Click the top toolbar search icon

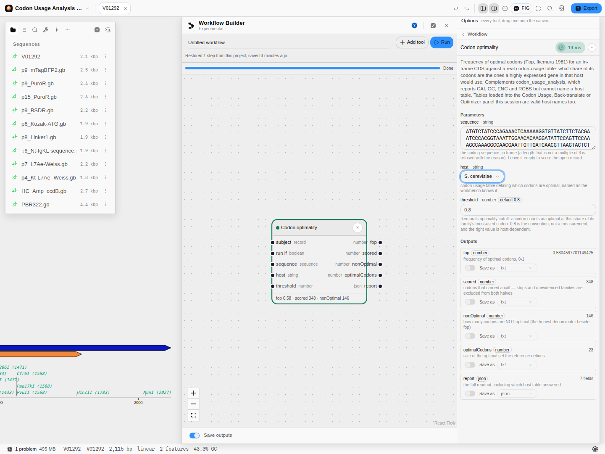550,8
